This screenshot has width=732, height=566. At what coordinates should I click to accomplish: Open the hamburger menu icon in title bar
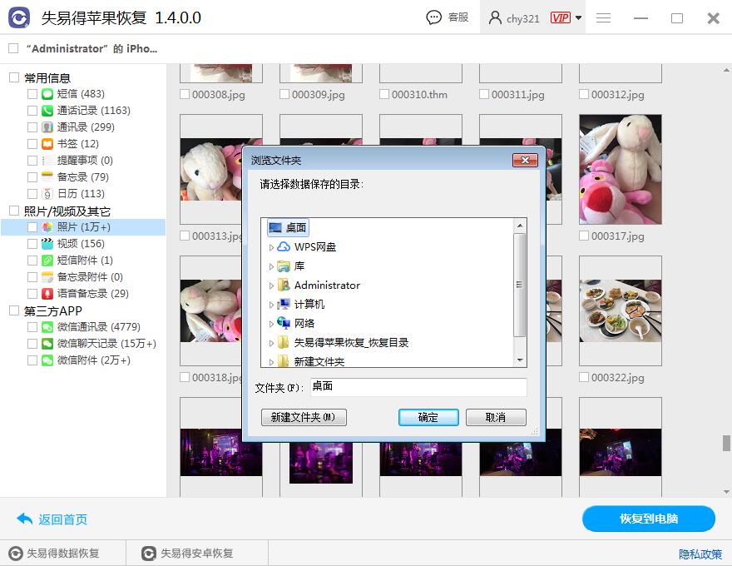click(x=603, y=17)
